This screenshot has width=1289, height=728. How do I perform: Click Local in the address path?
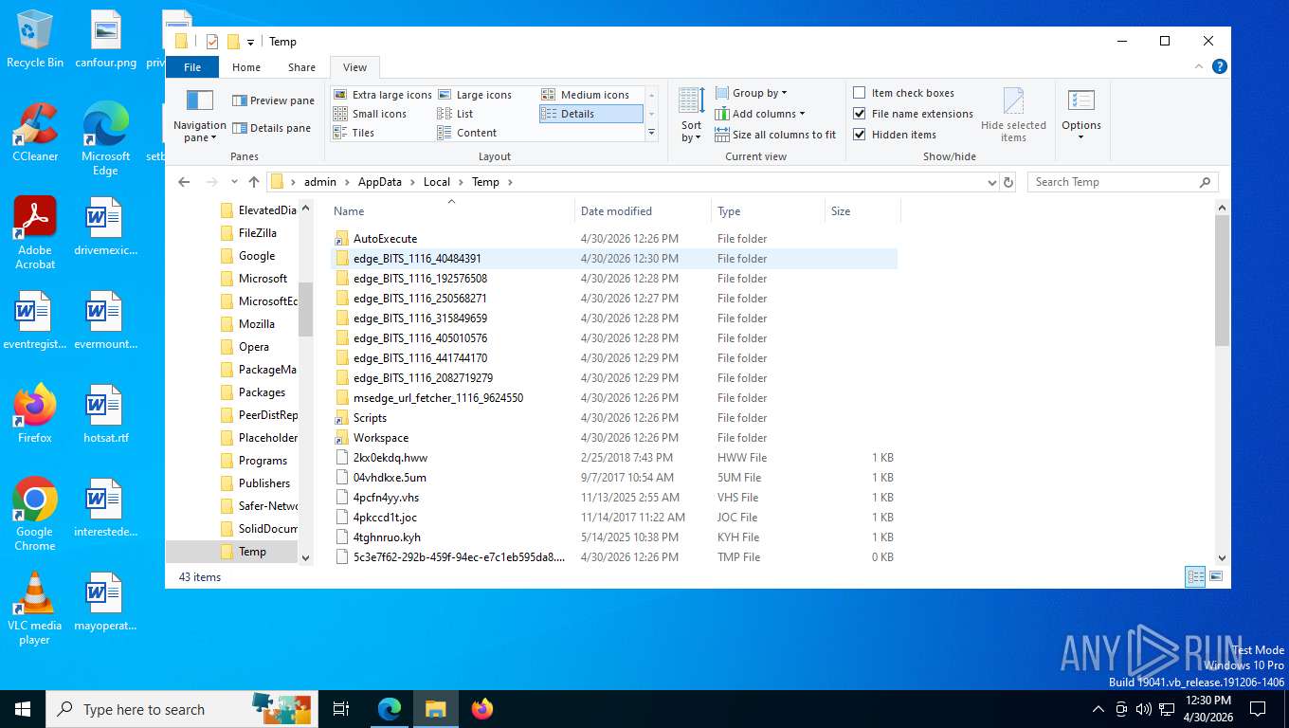pyautogui.click(x=437, y=182)
